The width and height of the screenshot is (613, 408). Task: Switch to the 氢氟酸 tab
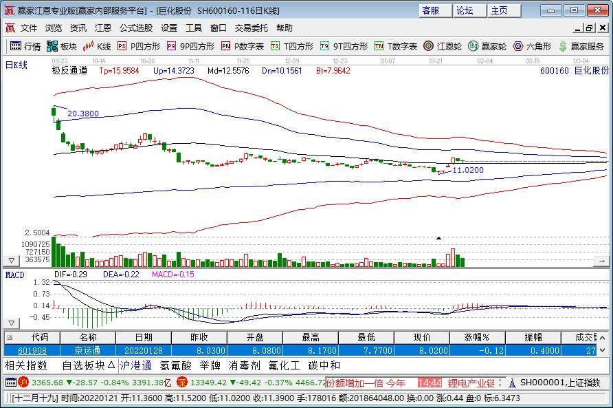pyautogui.click(x=175, y=366)
